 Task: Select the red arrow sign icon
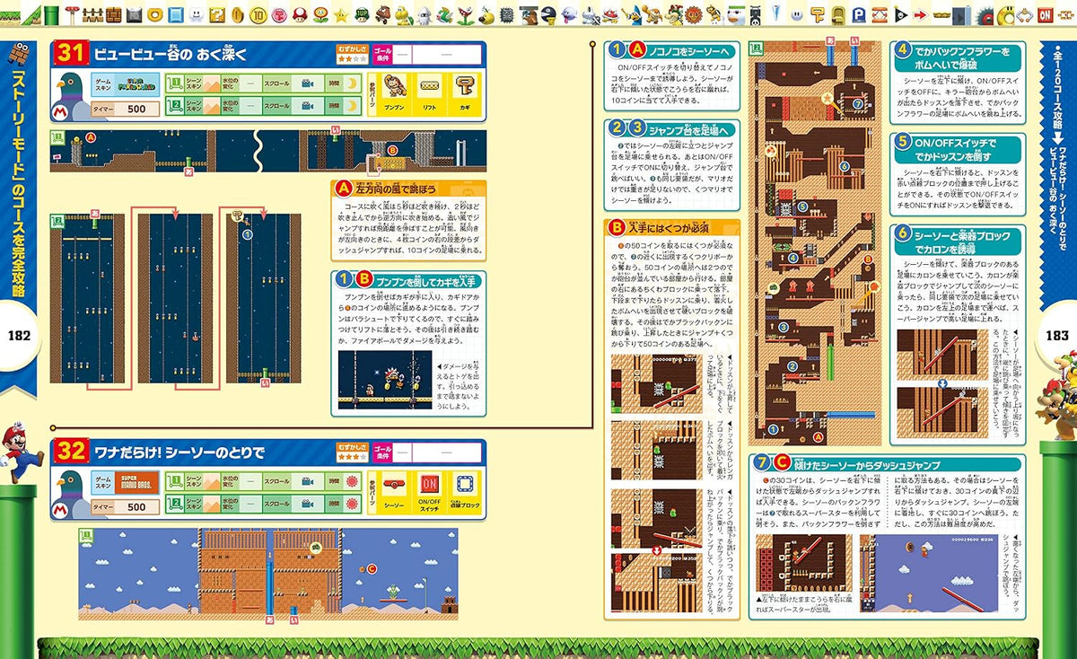920,15
